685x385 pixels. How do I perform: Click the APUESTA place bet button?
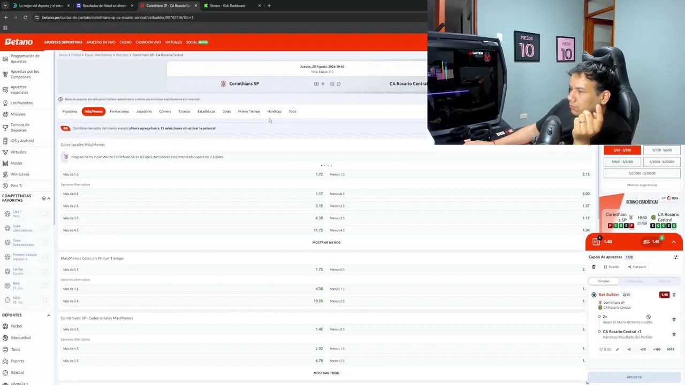tap(634, 377)
